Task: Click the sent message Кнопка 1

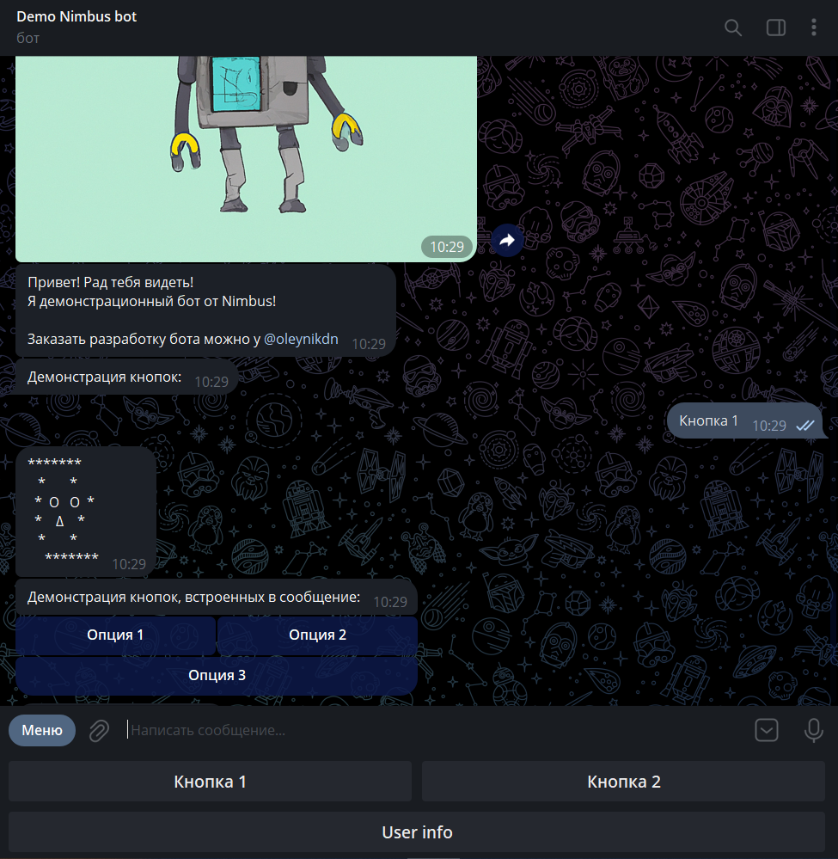Action: tap(745, 420)
